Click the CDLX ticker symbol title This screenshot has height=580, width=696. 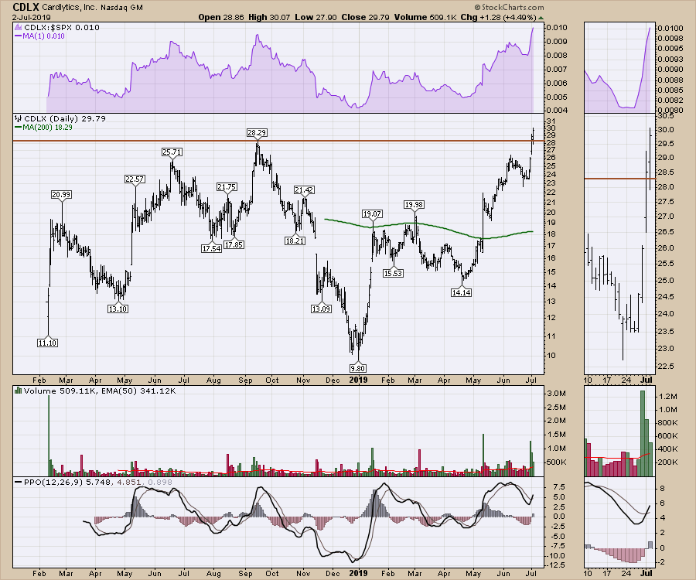tap(26, 7)
